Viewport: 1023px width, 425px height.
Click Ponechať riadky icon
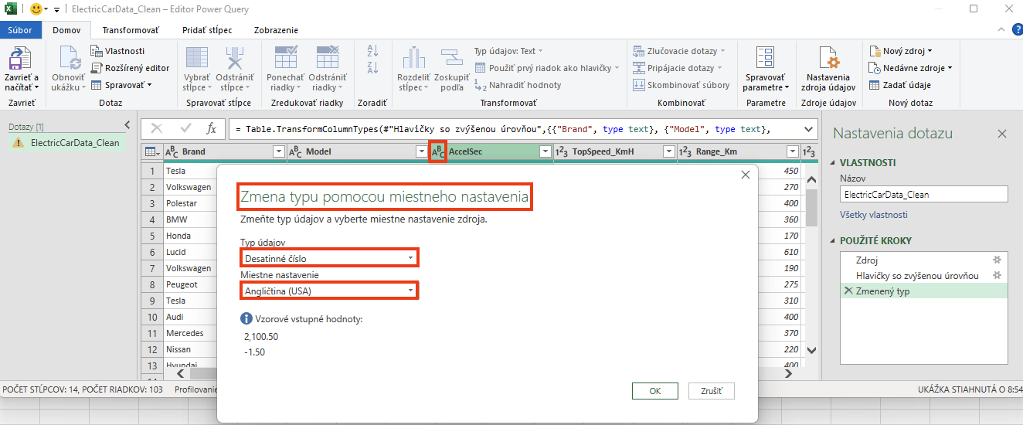285,59
